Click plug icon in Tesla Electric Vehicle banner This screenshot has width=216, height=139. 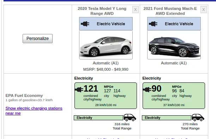coord(85,24)
